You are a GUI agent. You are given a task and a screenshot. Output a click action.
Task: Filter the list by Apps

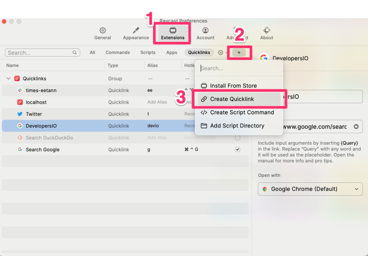point(172,53)
